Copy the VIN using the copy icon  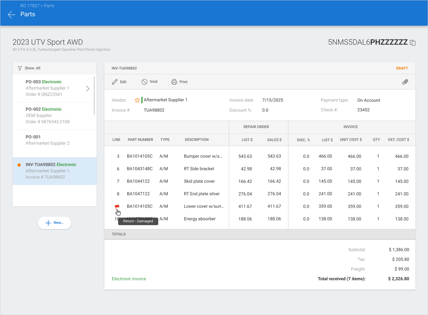(x=413, y=43)
